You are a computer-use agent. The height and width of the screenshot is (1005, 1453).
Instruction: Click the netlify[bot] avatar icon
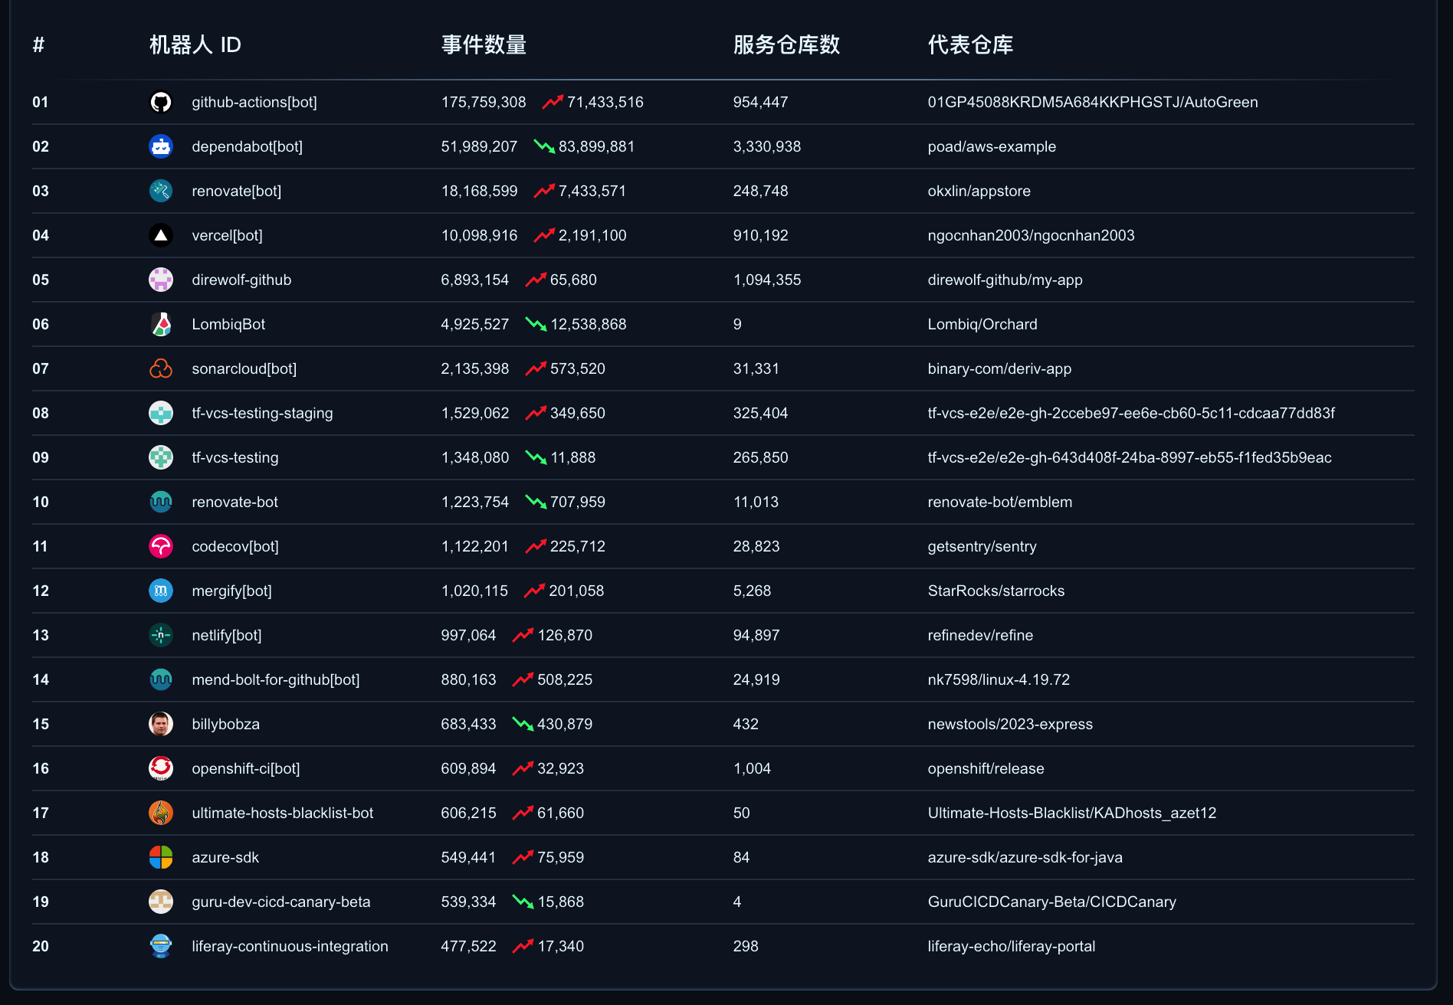[161, 635]
